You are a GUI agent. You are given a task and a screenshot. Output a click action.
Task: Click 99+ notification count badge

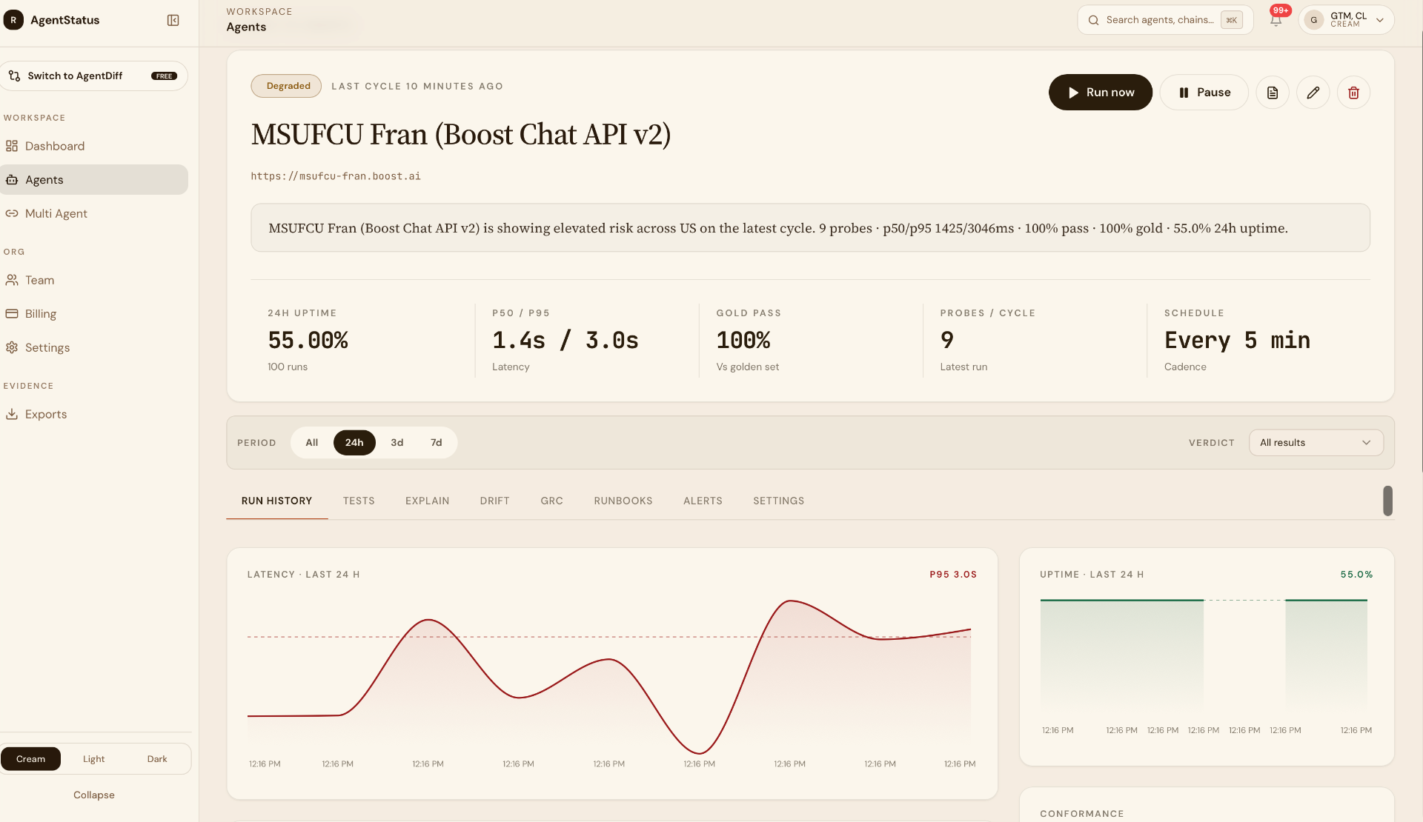[1281, 10]
